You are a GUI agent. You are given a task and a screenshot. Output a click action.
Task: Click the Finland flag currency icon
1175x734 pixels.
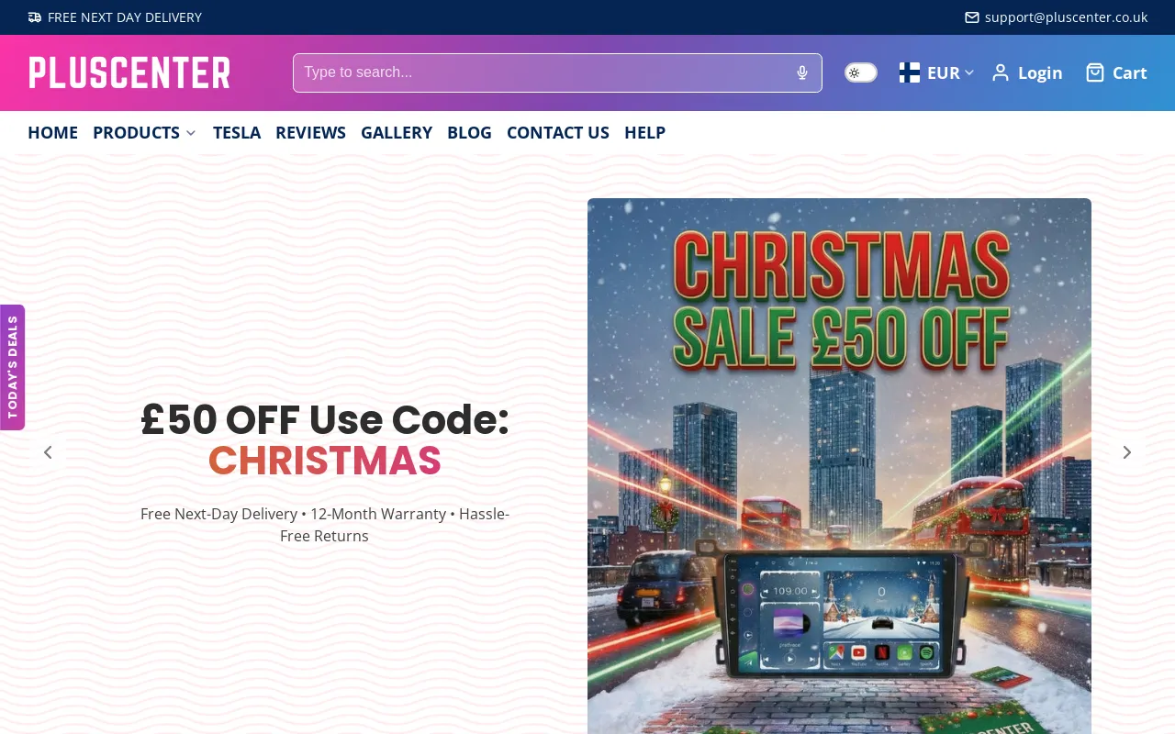[910, 72]
